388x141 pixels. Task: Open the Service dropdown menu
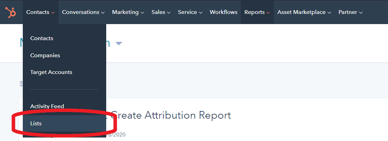(x=190, y=12)
